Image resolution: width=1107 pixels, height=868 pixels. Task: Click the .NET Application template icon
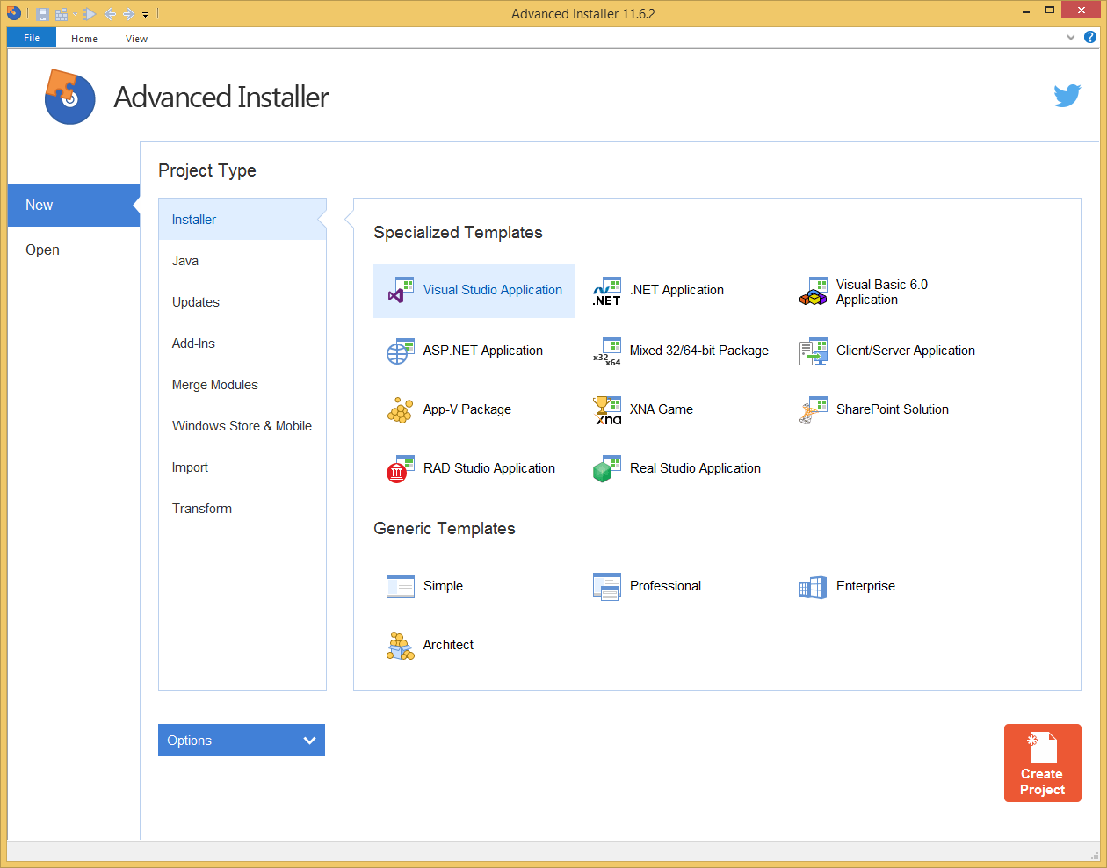[x=607, y=291]
